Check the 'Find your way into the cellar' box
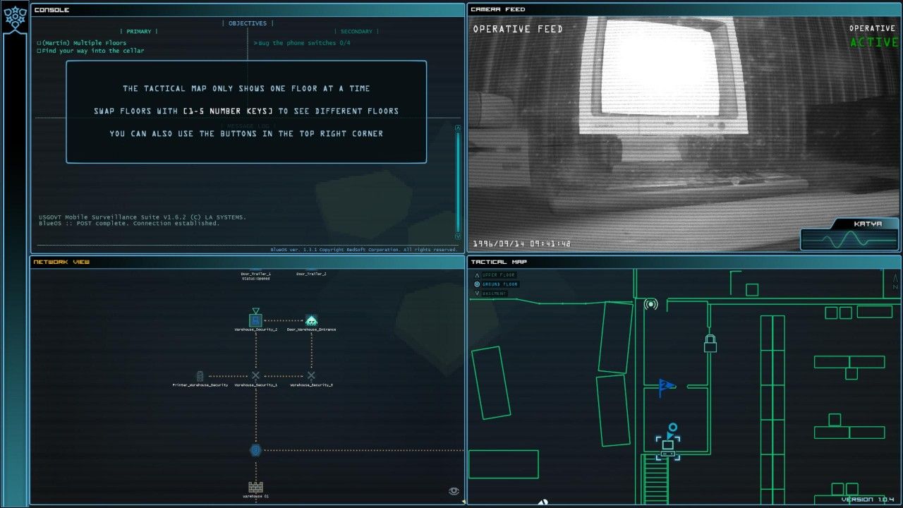Screen dimensions: 903x508 [x=40, y=51]
